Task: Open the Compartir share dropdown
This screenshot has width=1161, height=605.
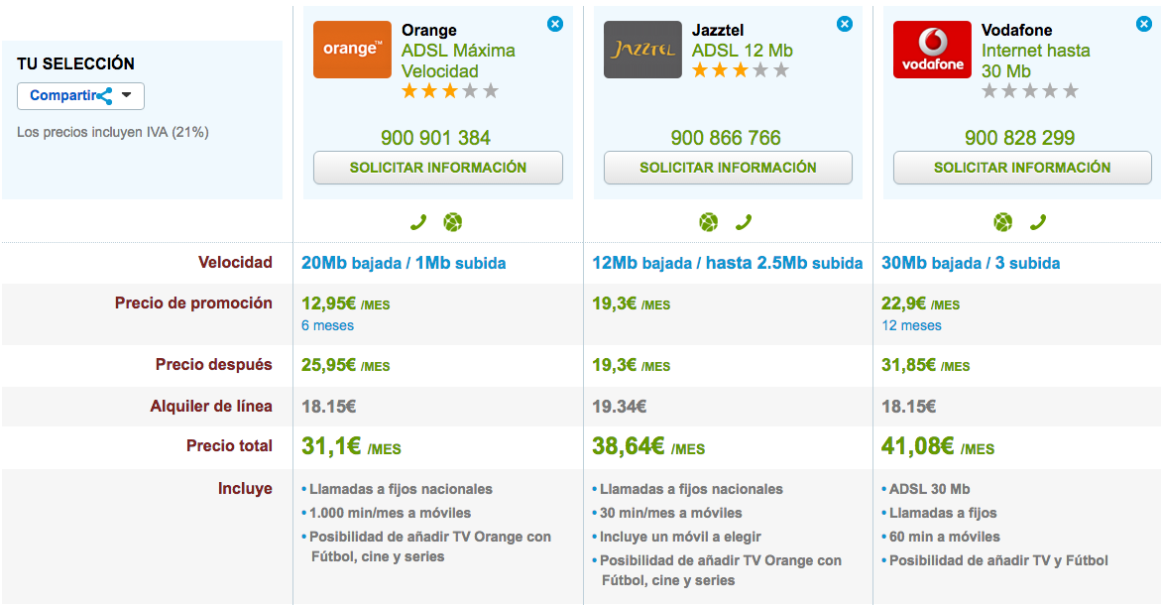Action: point(80,96)
